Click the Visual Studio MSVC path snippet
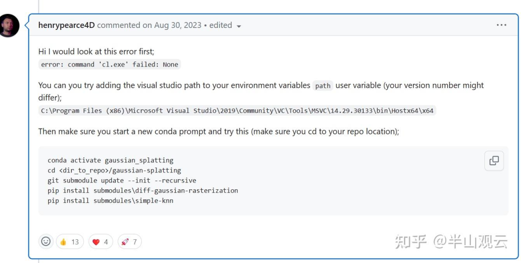 click(x=237, y=111)
